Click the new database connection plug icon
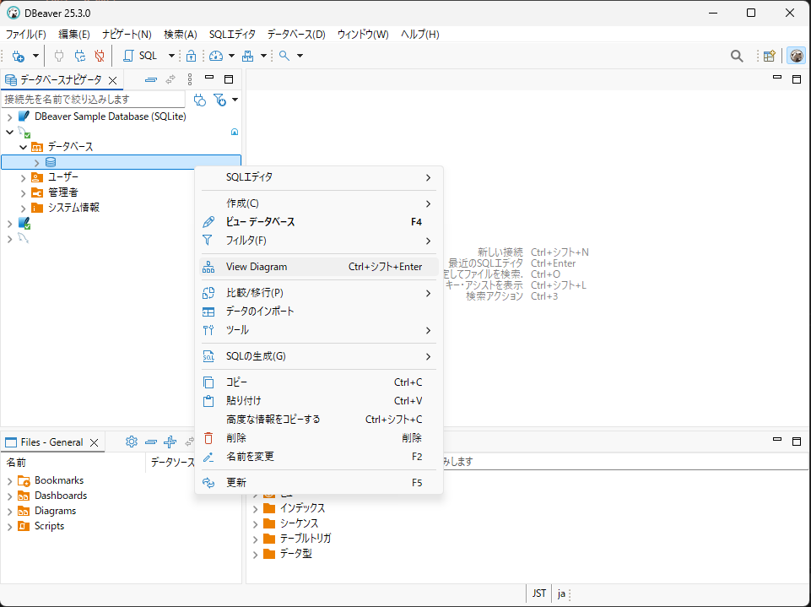This screenshot has height=607, width=811. [x=18, y=56]
